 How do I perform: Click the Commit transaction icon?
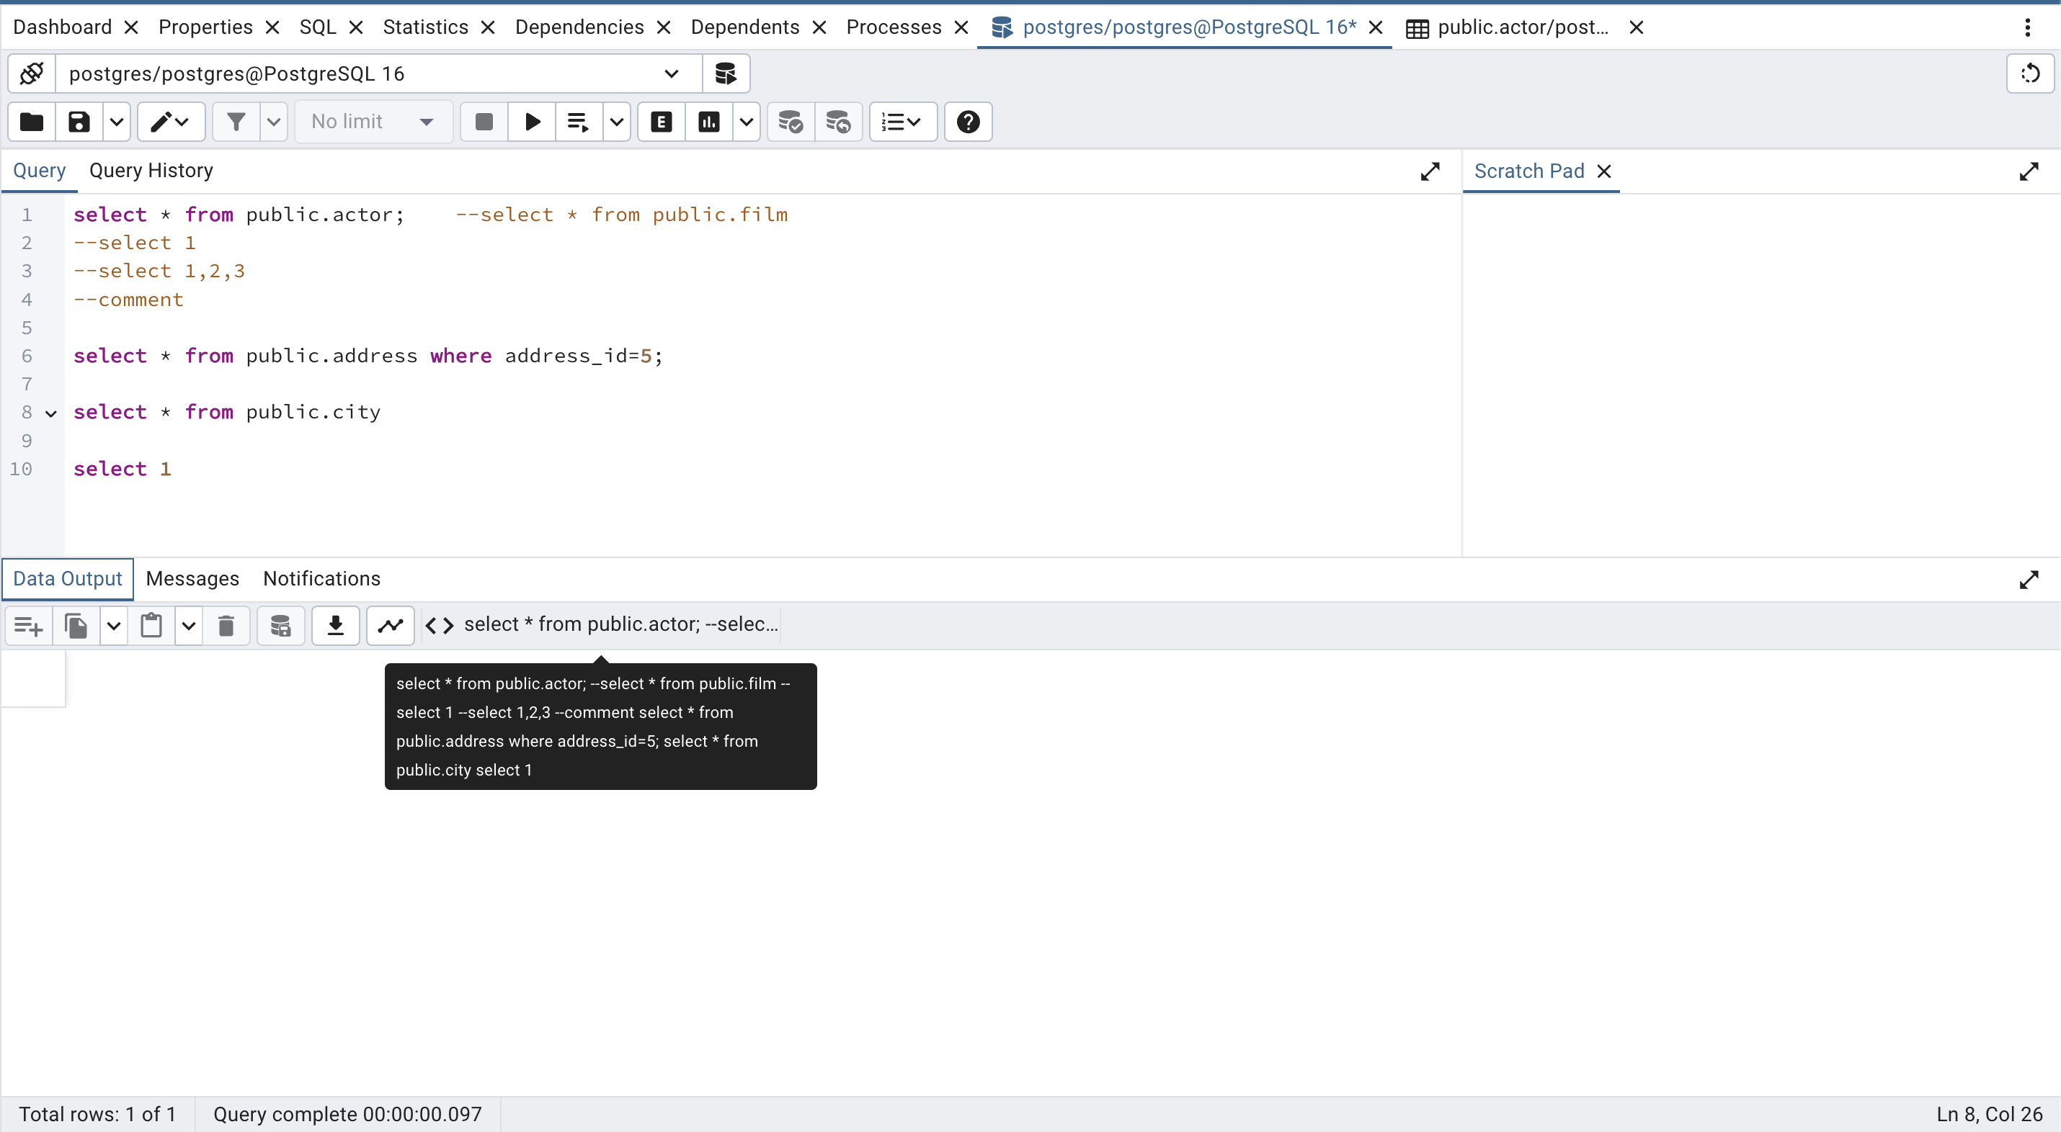point(791,122)
